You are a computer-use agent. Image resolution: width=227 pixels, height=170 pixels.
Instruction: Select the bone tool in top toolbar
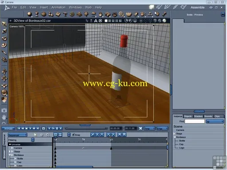(x=164, y=14)
